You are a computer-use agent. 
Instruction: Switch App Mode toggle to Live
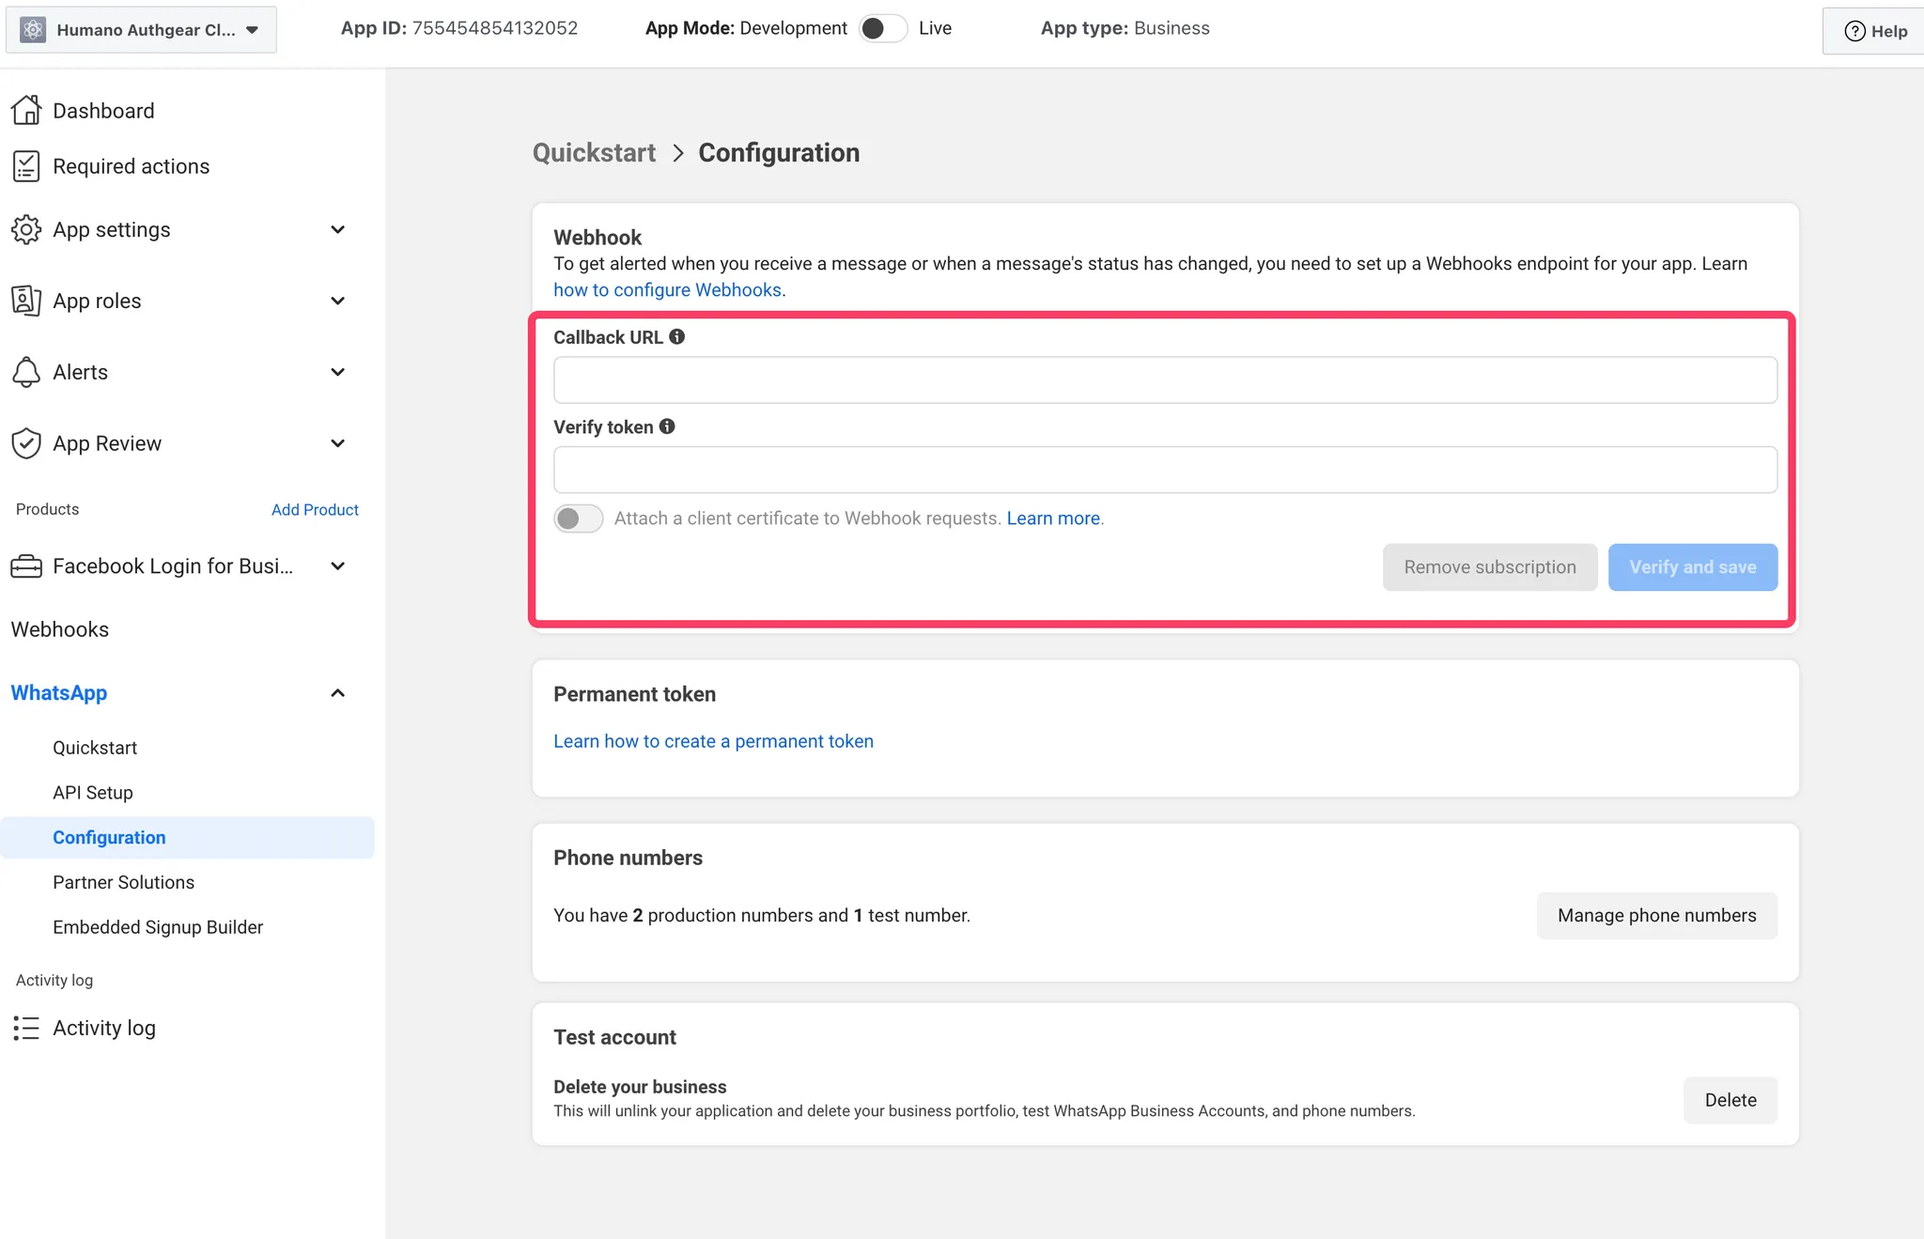tap(882, 28)
